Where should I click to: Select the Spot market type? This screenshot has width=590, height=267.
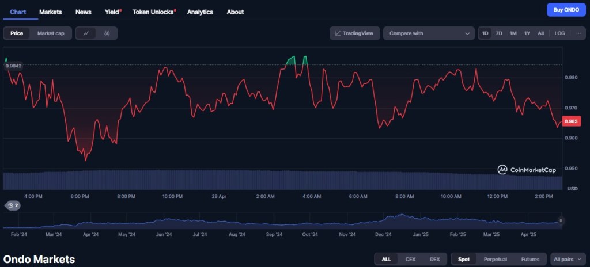464,259
